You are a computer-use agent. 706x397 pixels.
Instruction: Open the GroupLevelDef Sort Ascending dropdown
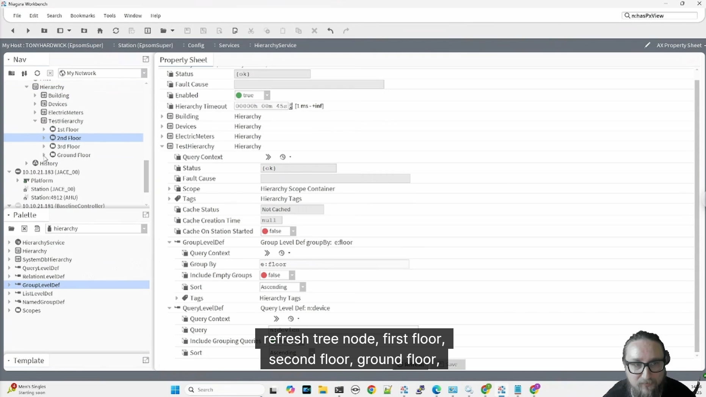point(303,287)
